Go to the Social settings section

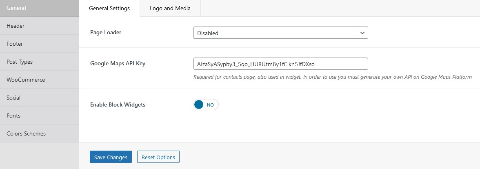[40, 98]
